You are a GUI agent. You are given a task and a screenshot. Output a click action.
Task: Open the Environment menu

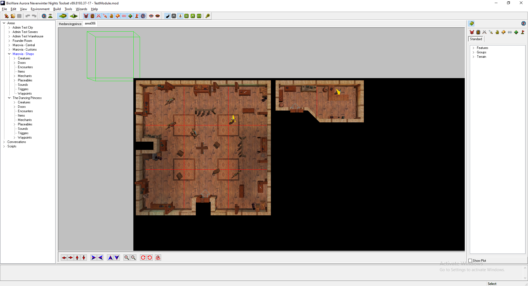40,9
